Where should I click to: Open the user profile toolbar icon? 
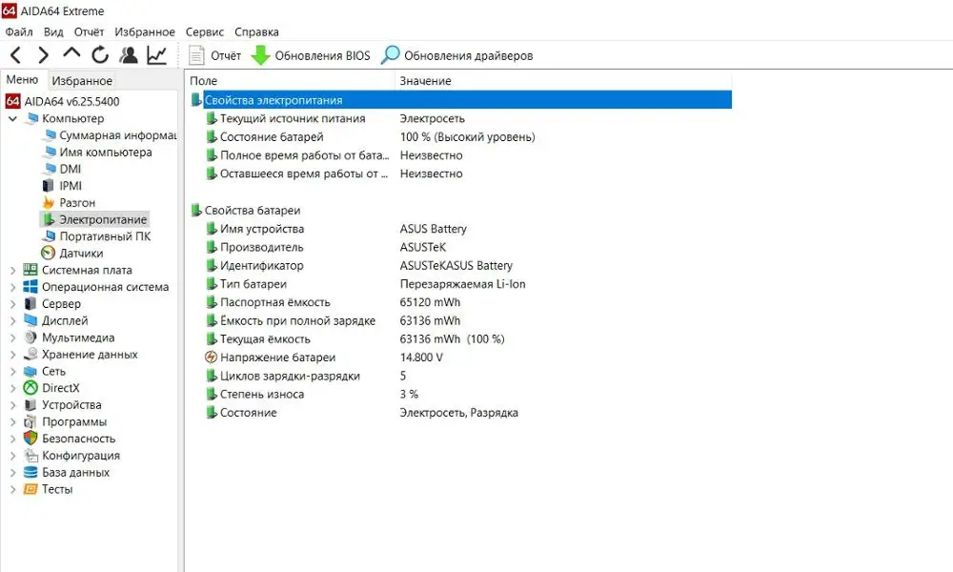point(129,55)
